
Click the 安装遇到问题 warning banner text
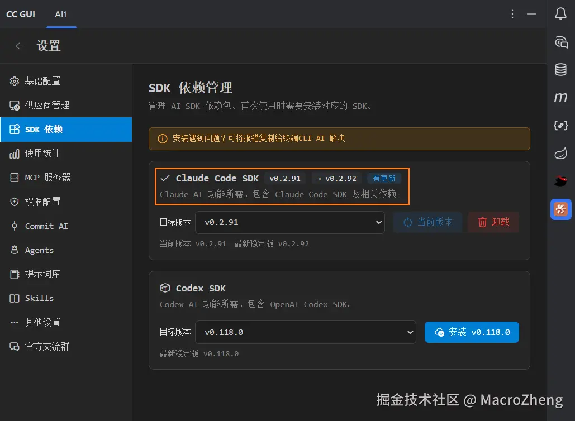[x=259, y=138]
